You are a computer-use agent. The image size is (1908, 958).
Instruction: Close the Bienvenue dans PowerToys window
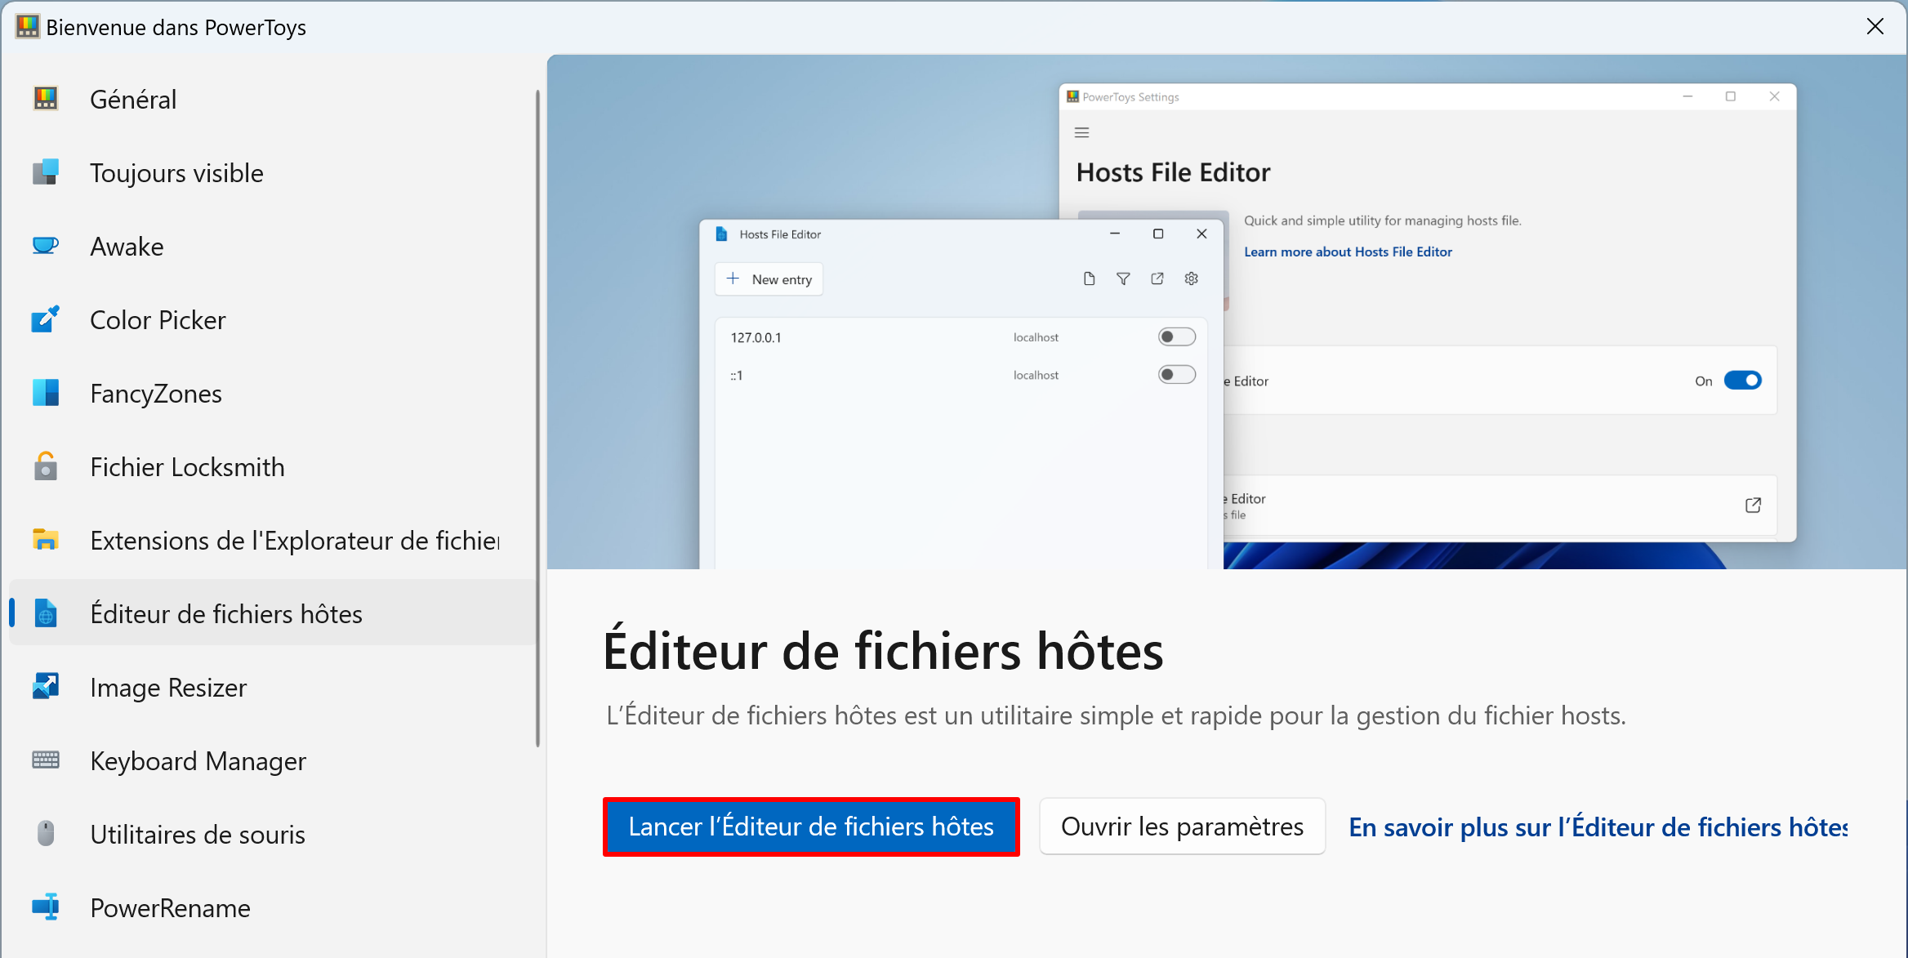(x=1875, y=27)
